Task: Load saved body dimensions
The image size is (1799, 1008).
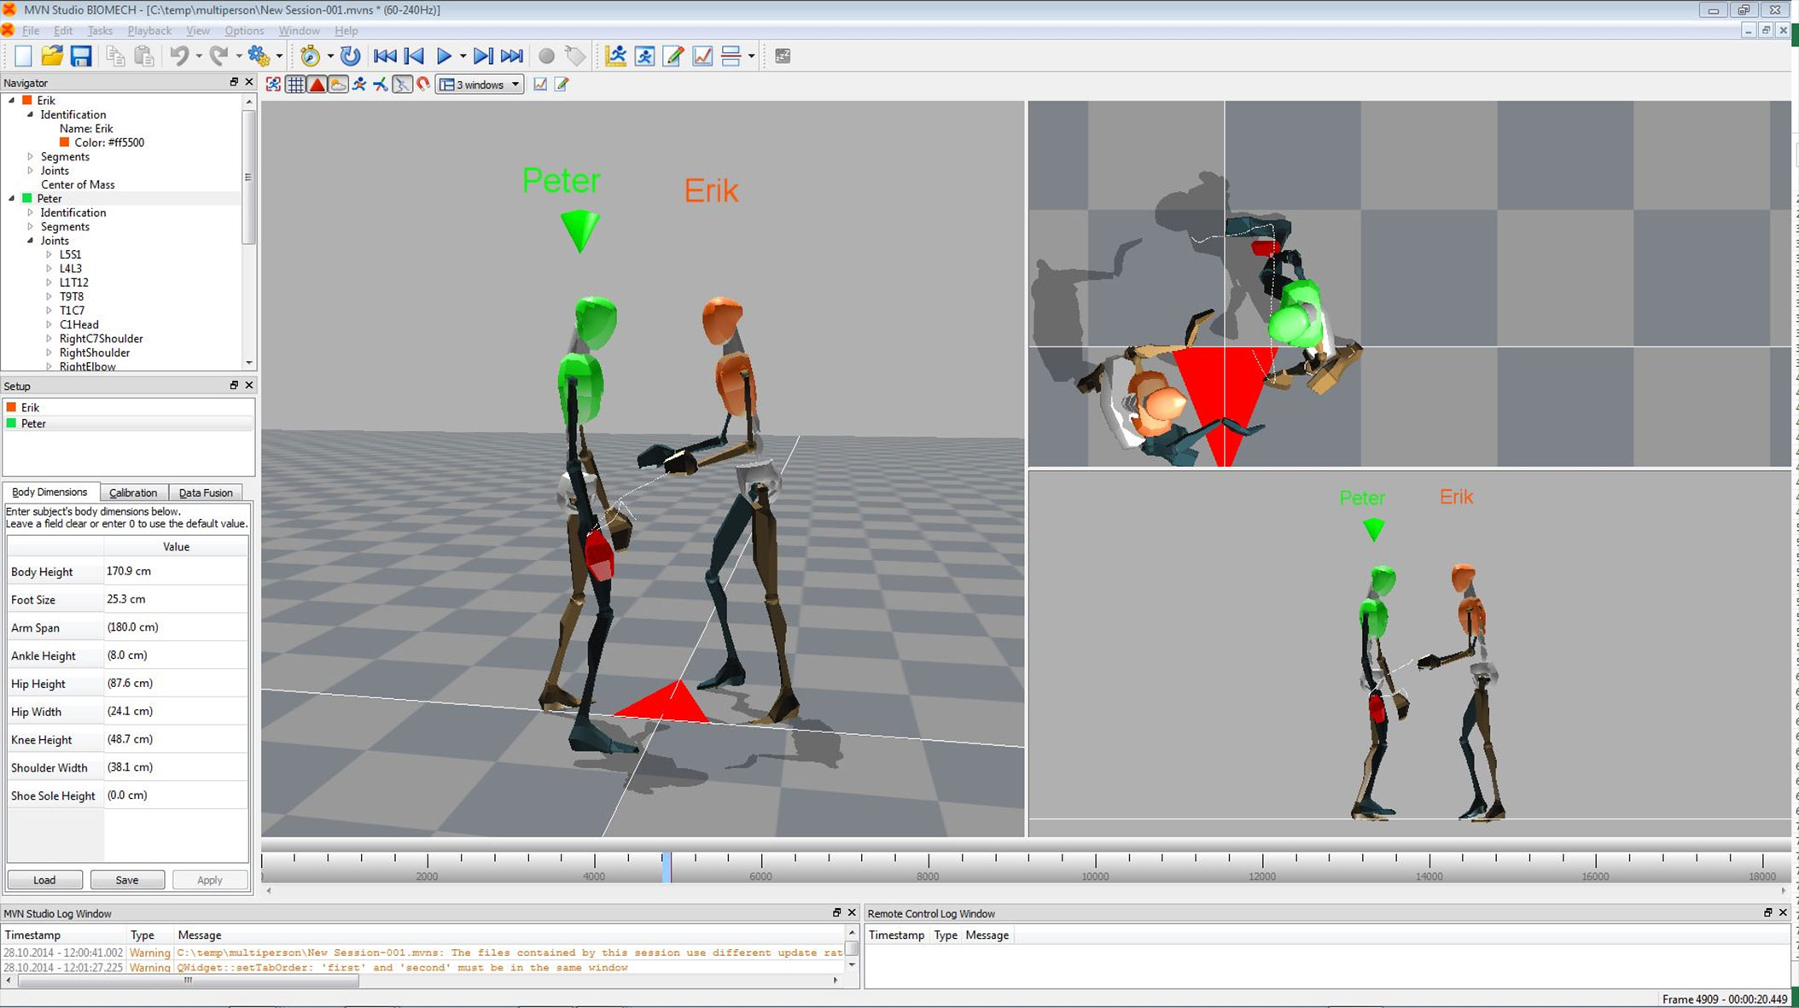Action: (x=44, y=879)
